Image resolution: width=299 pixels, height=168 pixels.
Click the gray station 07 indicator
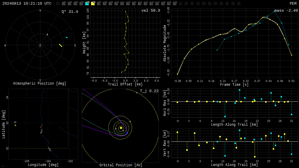[x=99, y=3]
